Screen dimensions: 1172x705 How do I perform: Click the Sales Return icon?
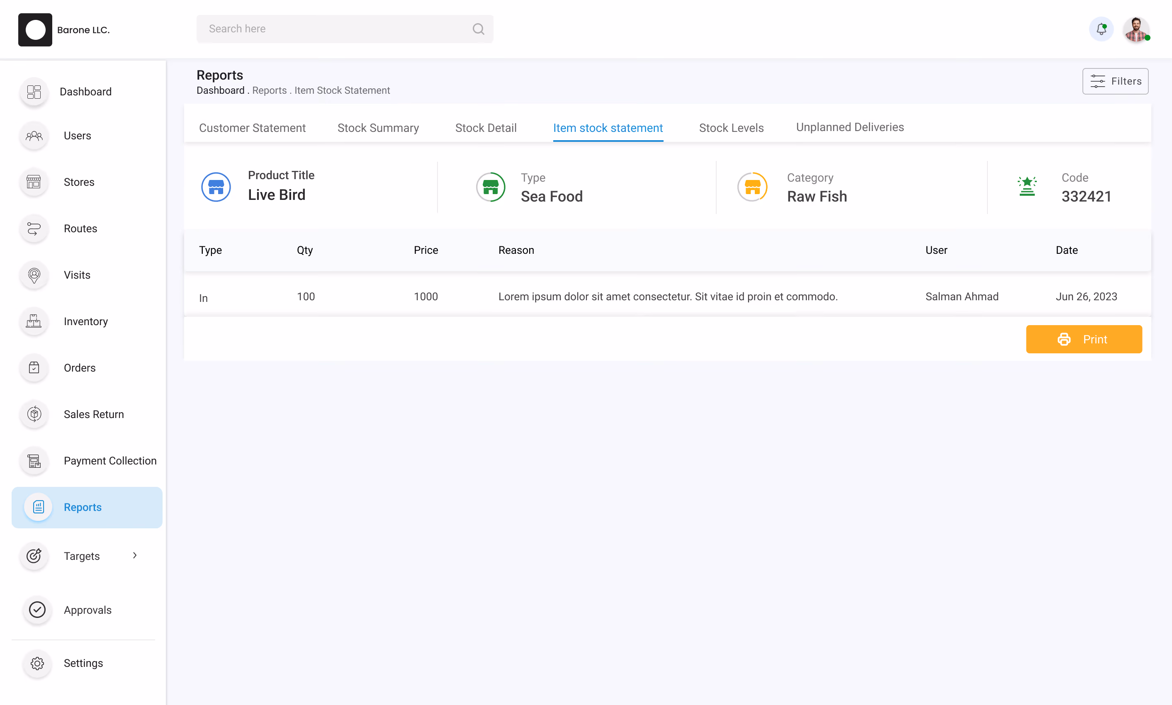click(x=34, y=414)
